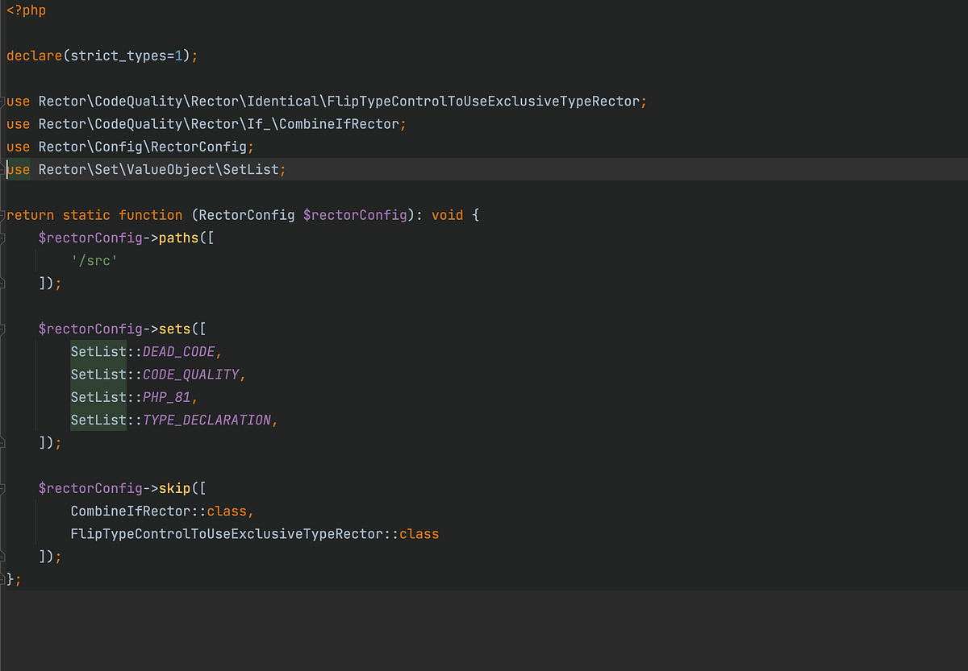Click the RectorConfig use import line
The height and width of the screenshot is (671, 968).
129,147
